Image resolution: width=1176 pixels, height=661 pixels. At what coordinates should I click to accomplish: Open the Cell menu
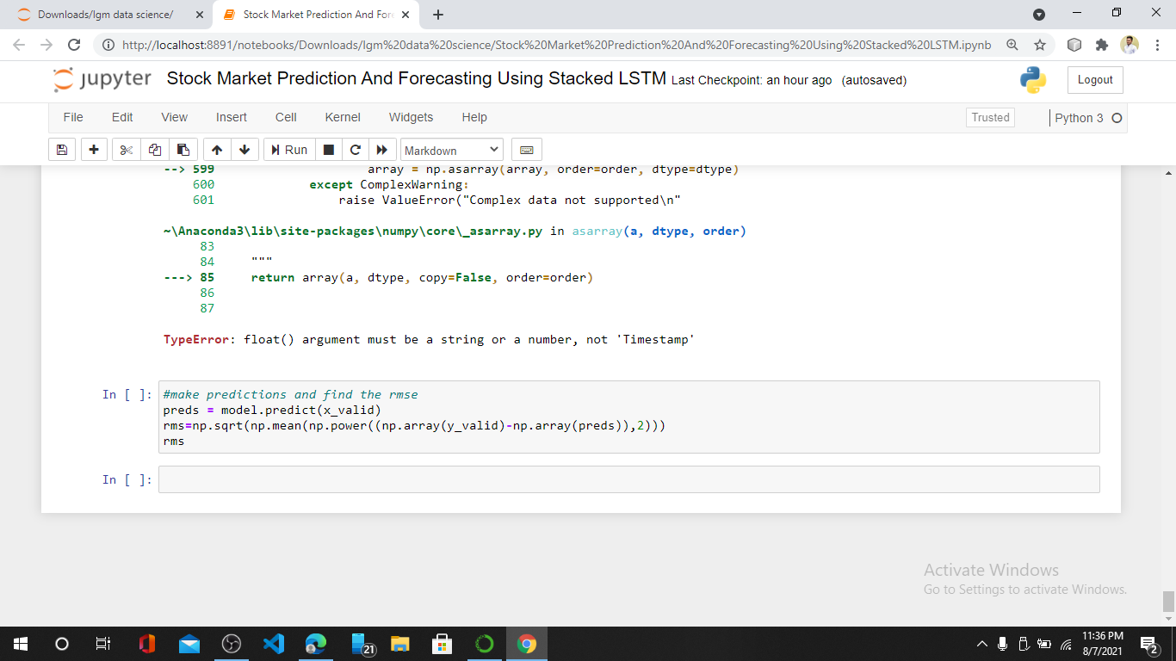(x=286, y=117)
